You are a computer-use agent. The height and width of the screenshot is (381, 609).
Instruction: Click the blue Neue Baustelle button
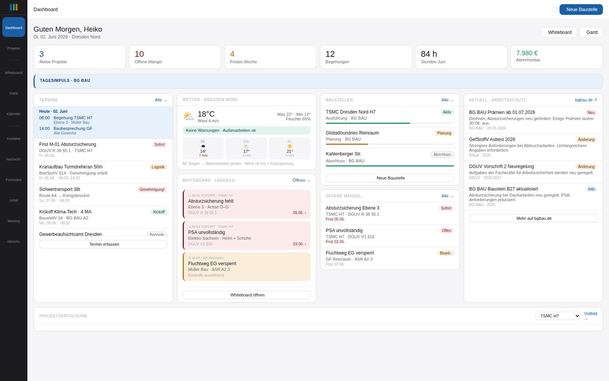pos(581,9)
